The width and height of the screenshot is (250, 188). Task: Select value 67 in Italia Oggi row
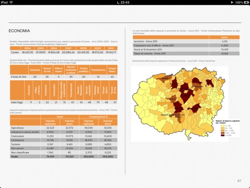point(72,102)
